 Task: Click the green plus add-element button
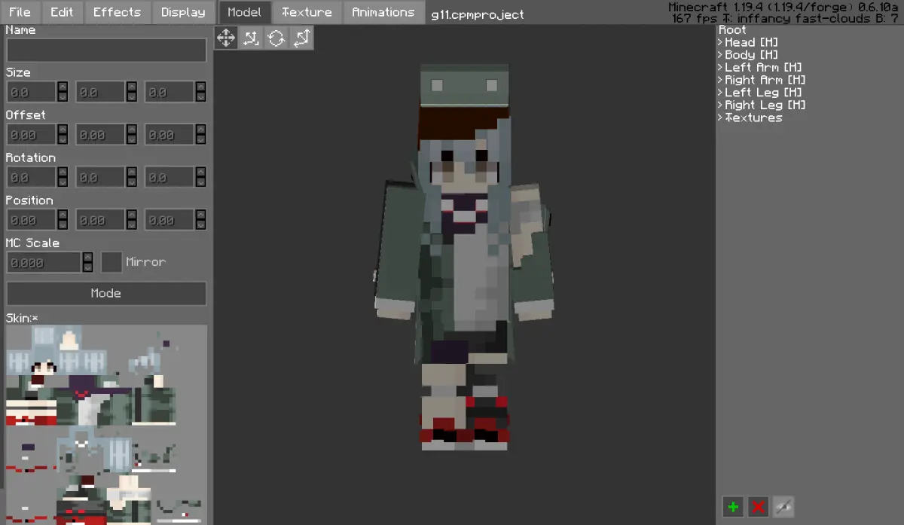pos(733,507)
